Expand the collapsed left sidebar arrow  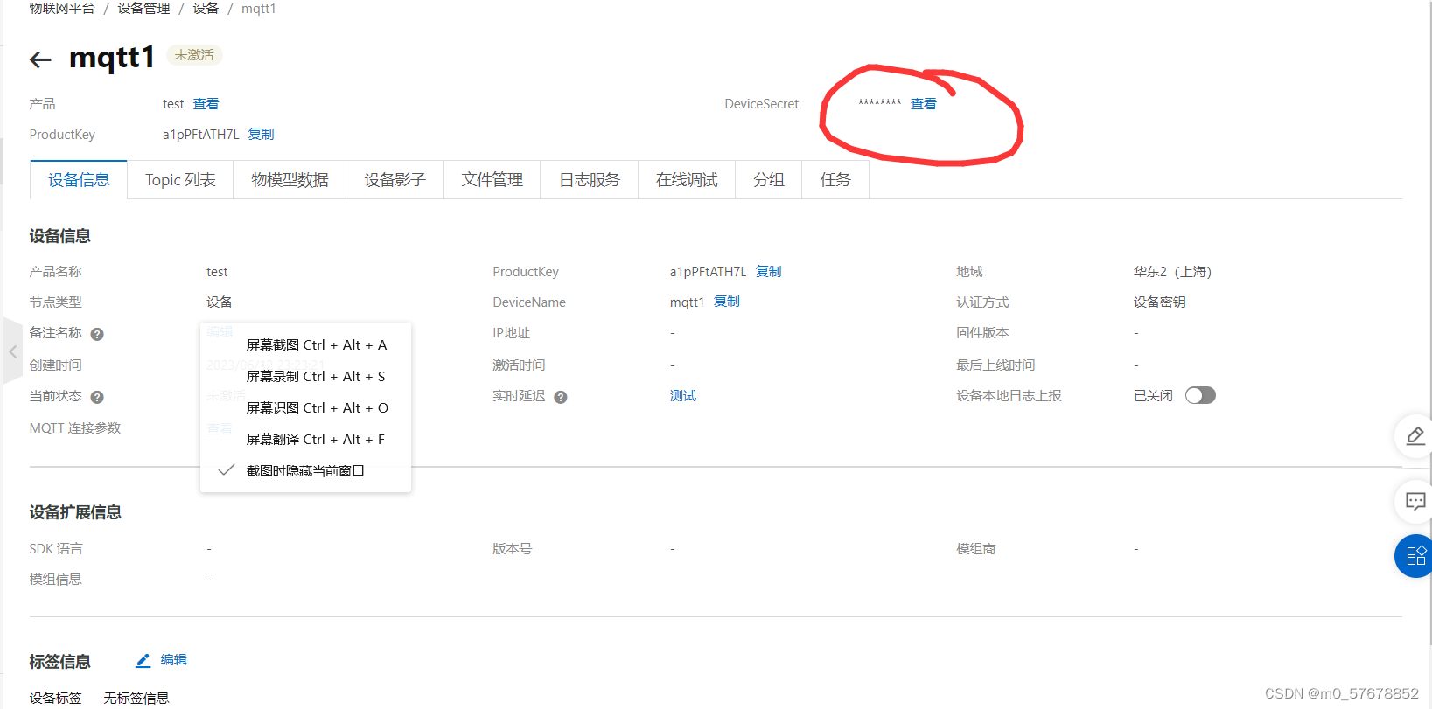12,351
